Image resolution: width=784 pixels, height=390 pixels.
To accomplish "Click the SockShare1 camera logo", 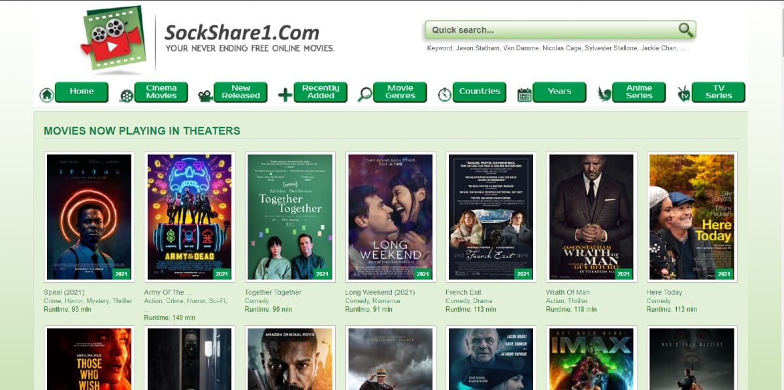I will point(113,38).
